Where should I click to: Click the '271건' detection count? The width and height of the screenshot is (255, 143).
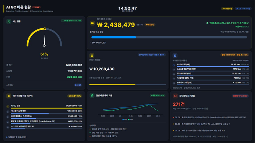point(179,104)
